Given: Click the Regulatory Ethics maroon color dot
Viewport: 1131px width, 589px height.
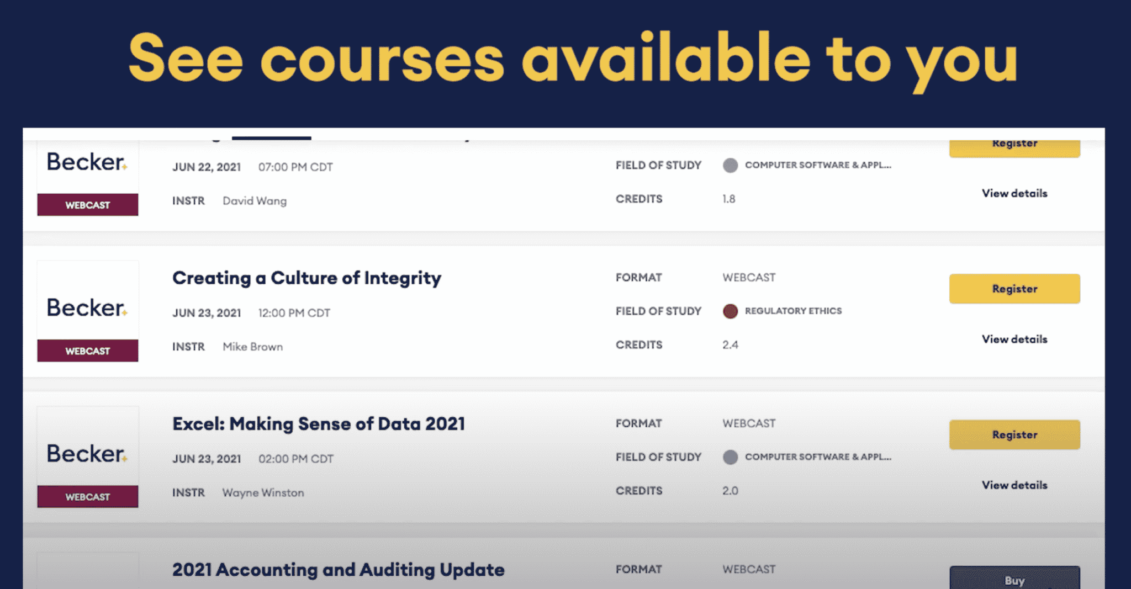Looking at the screenshot, I should [x=730, y=311].
